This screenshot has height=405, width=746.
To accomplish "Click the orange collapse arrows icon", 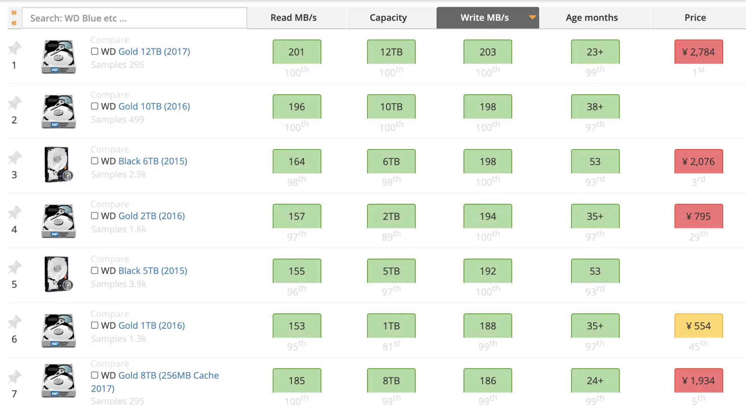I will tap(14, 23).
